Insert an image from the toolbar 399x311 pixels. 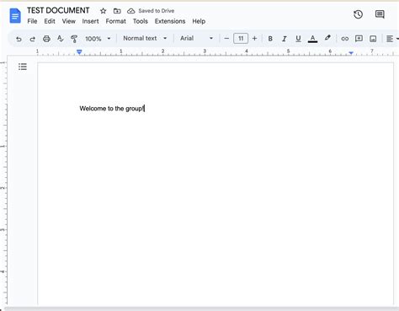click(373, 39)
